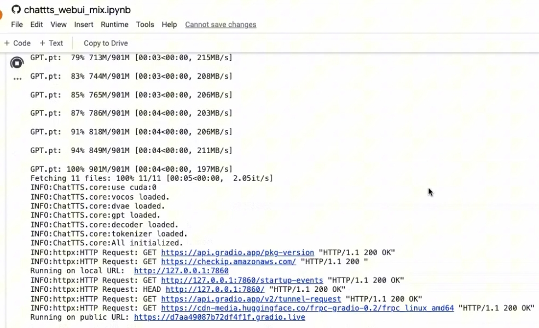Open the View menu
Viewport: 539px width, 328px height.
tap(59, 25)
